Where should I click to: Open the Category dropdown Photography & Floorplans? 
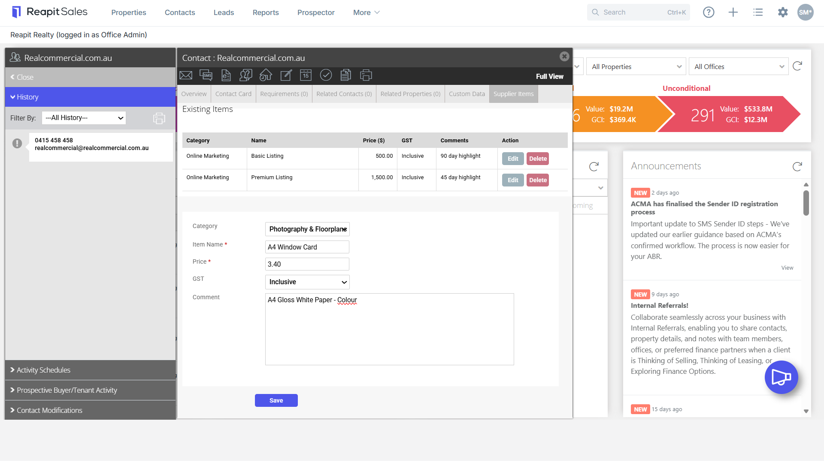click(307, 229)
